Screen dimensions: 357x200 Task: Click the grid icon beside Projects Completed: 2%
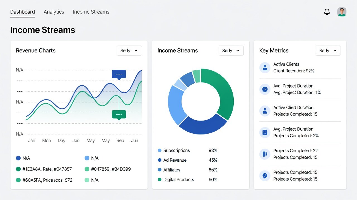pos(265,132)
